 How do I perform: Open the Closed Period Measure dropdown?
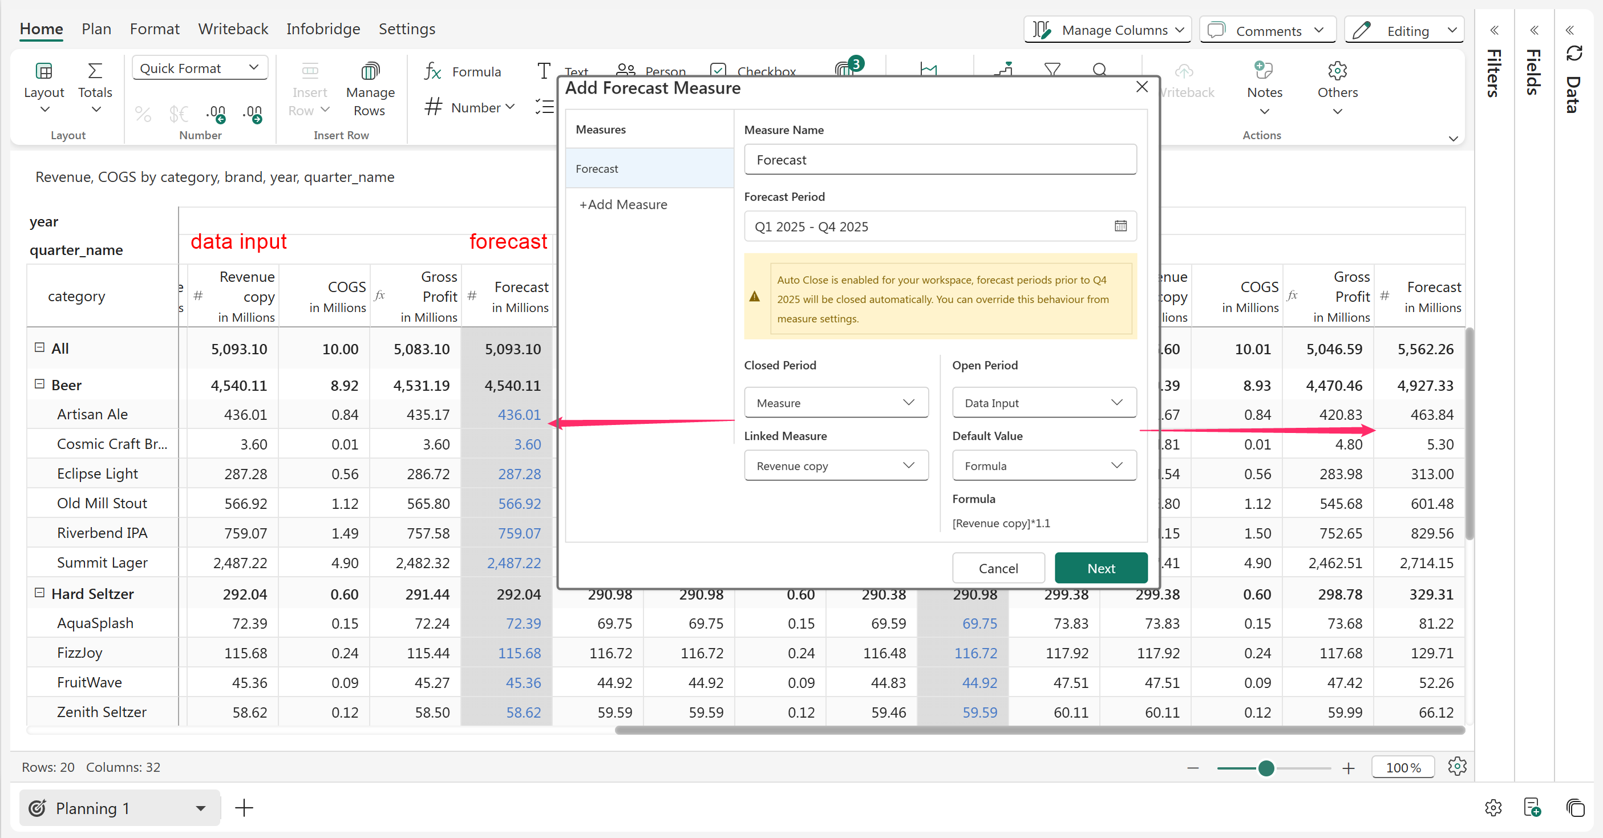(x=836, y=403)
